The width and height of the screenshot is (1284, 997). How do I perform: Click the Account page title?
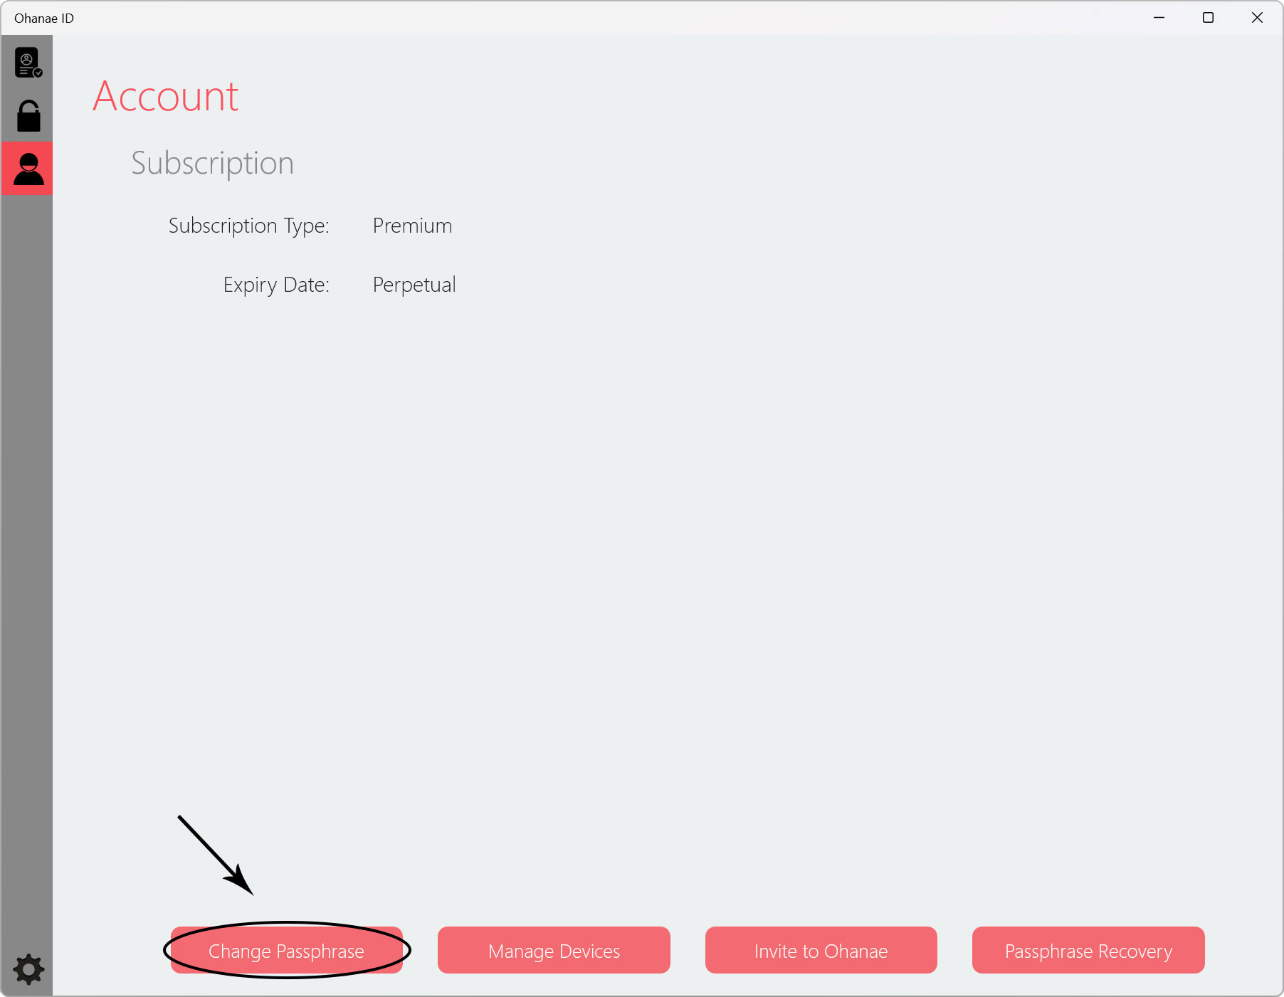click(x=166, y=96)
